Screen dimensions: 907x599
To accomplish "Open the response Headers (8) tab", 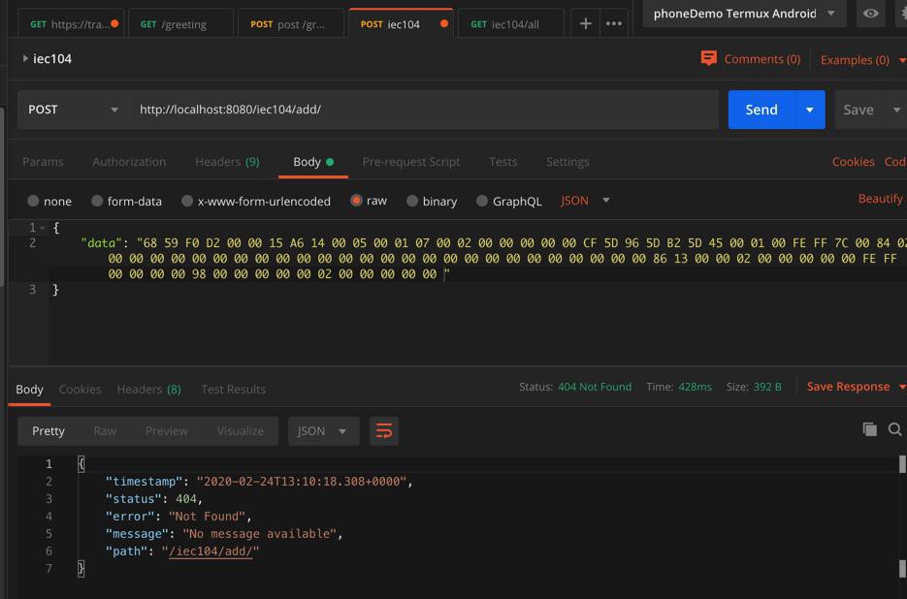I will click(148, 389).
